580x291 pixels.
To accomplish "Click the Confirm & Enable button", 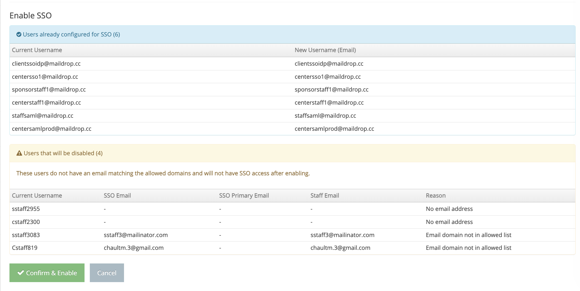I will coord(47,273).
